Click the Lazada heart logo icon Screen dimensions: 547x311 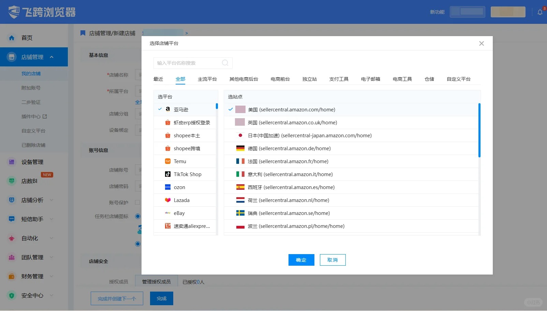pyautogui.click(x=168, y=200)
